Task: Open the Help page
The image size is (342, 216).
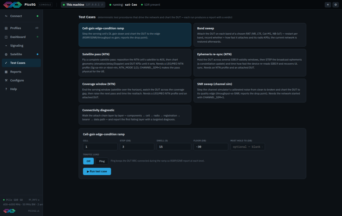Action: pyautogui.click(x=21, y=89)
